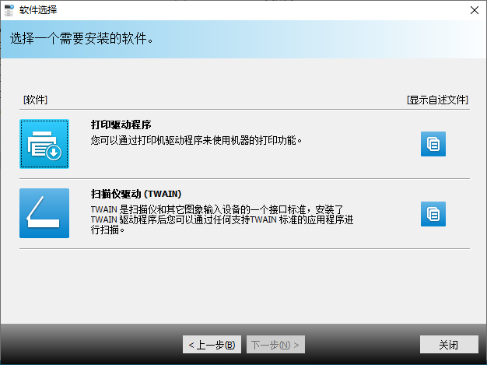
Task: Click the installer app icon in title bar
Action: click(x=9, y=10)
